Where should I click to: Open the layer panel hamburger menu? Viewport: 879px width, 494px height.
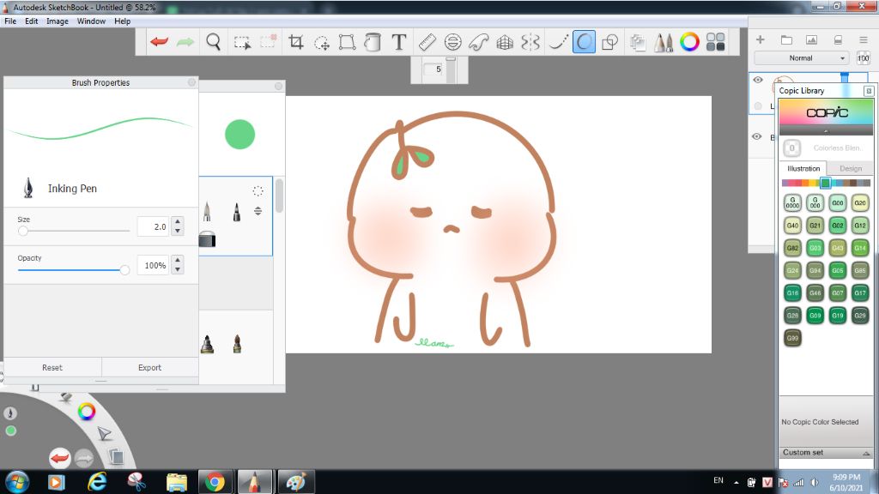point(864,39)
